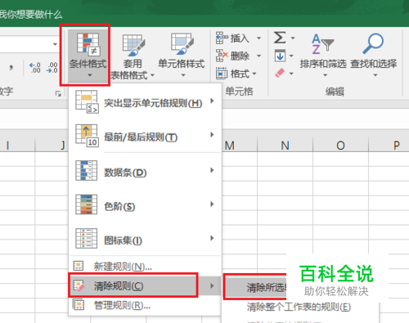Expand the 插入 dropdown arrow
This screenshot has height=323, width=409.
(258, 38)
